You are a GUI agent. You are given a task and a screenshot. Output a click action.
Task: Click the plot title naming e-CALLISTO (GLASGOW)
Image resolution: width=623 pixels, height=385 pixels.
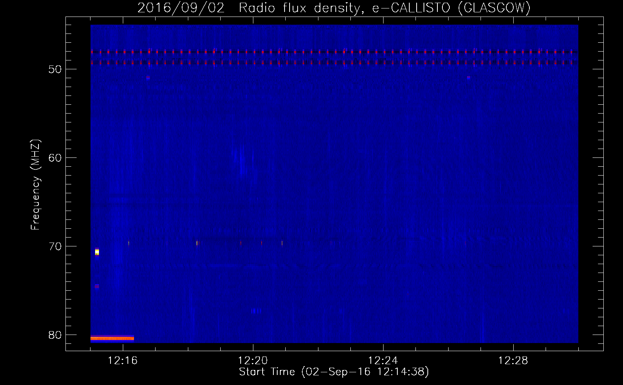pos(334,8)
